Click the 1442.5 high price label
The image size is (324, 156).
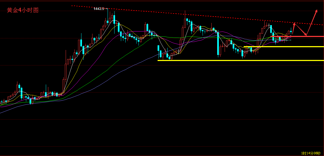tap(99, 9)
